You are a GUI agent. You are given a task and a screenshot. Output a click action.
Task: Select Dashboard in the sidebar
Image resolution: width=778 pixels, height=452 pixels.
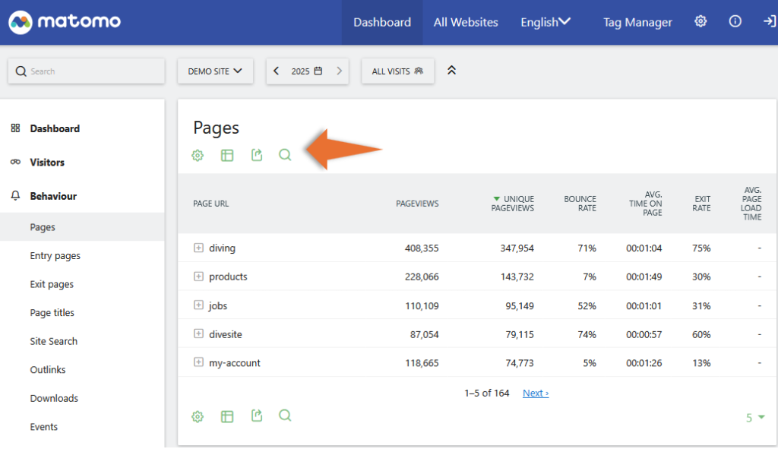55,128
